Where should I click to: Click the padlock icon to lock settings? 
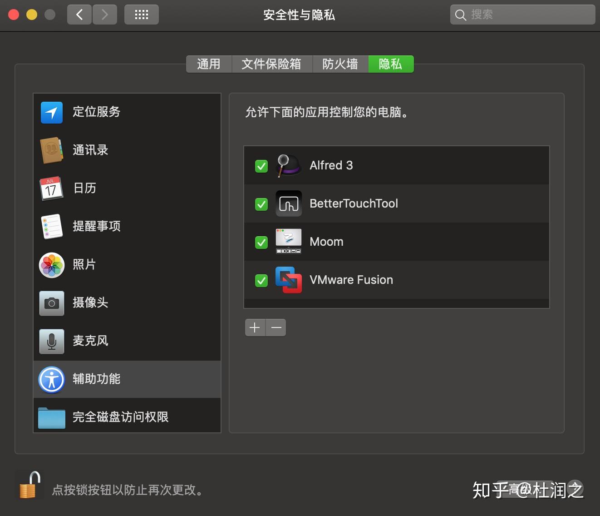[x=30, y=485]
